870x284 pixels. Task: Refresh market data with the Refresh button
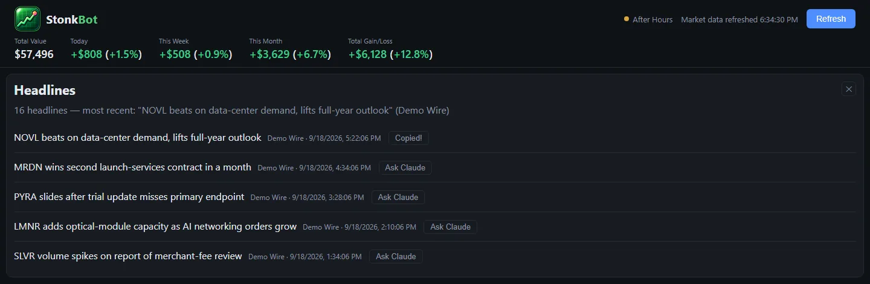(x=831, y=19)
